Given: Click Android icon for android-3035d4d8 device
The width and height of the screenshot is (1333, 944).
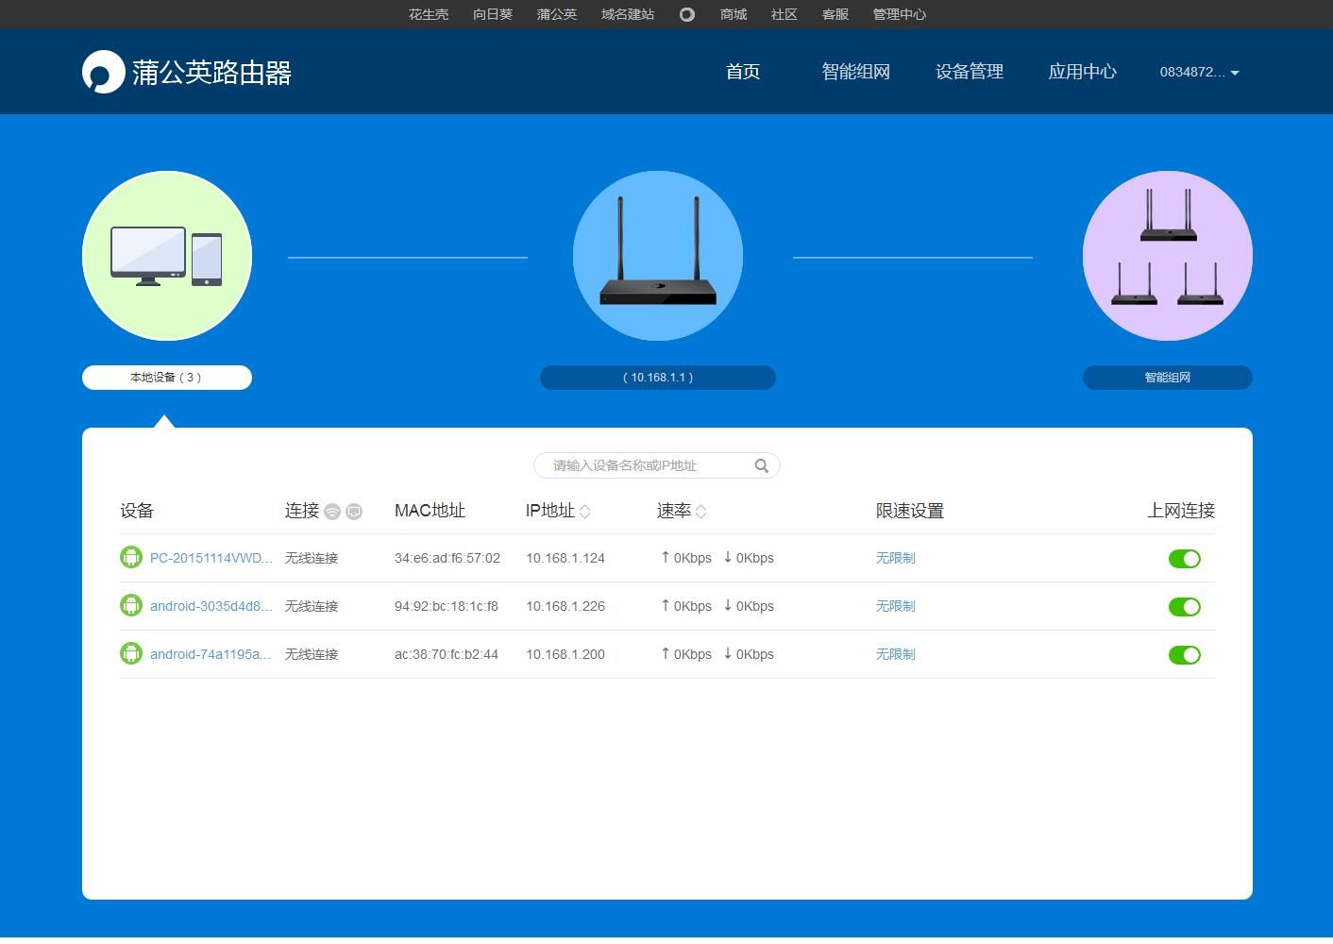Looking at the screenshot, I should [131, 605].
